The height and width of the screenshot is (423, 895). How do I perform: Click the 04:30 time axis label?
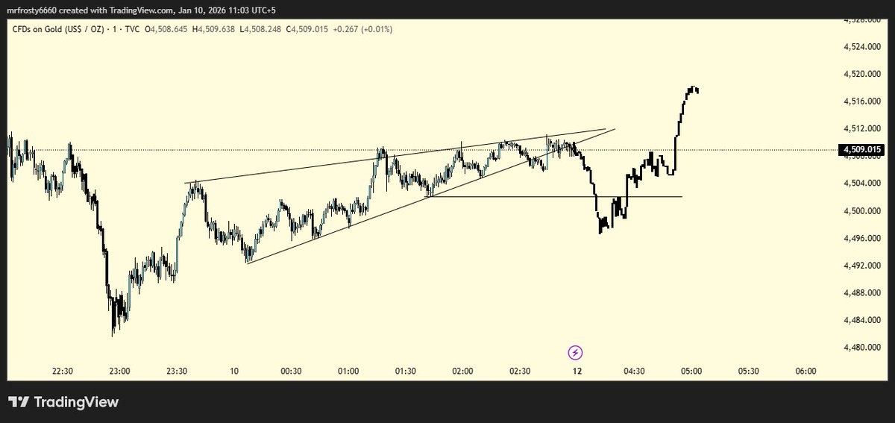pyautogui.click(x=634, y=371)
